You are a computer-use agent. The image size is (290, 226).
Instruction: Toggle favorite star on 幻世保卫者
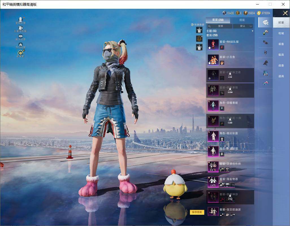(209, 78)
